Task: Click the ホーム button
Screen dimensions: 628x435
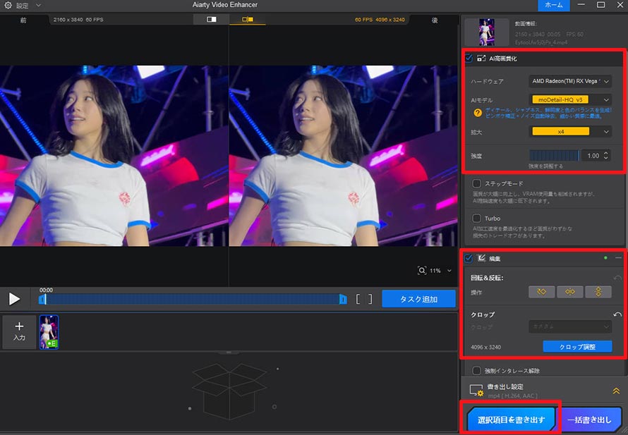Action: tap(553, 5)
